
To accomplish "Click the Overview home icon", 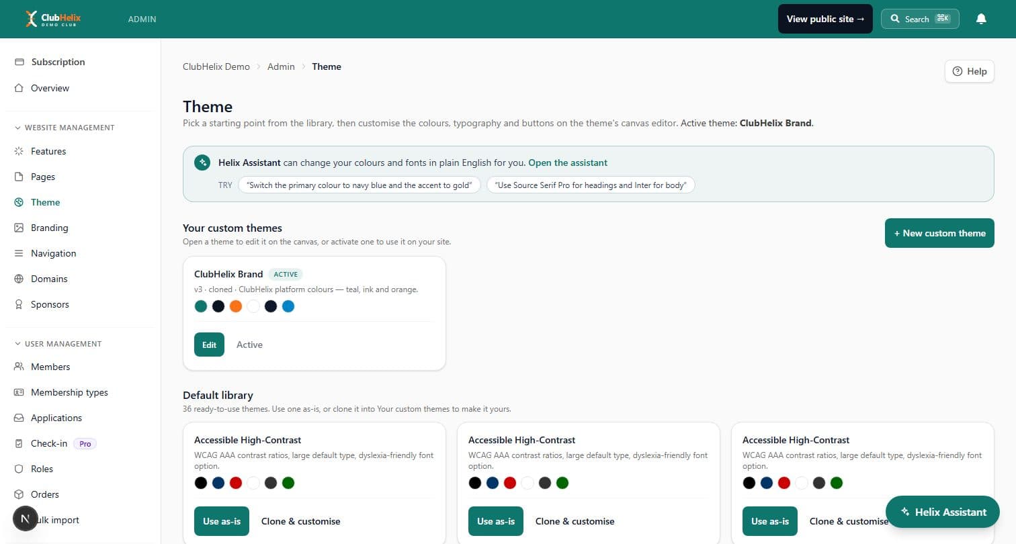I will coord(19,88).
